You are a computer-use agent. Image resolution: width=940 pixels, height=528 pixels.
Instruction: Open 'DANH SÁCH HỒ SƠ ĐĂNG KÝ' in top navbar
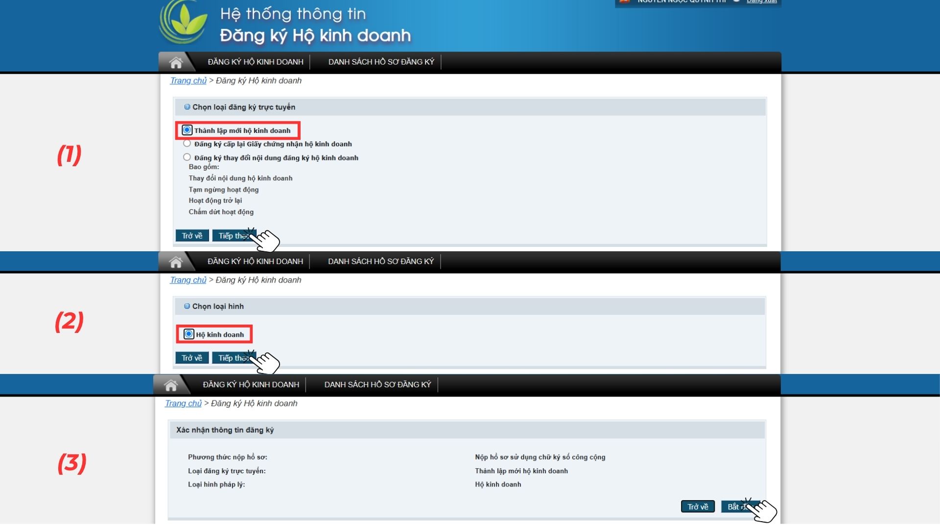pos(381,62)
